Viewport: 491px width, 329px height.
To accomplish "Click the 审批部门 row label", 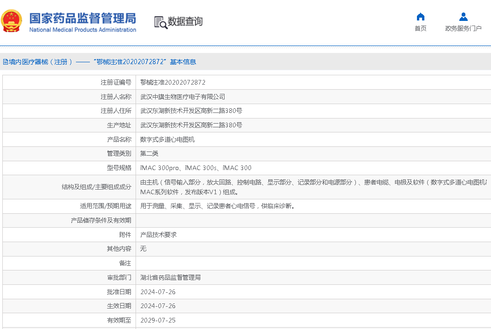I will [x=119, y=277].
